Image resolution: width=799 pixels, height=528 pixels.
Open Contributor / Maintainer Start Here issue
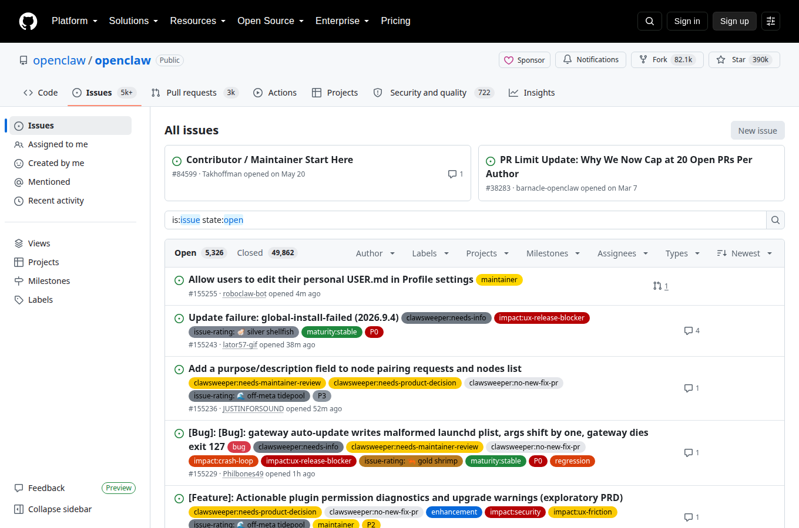click(x=270, y=160)
